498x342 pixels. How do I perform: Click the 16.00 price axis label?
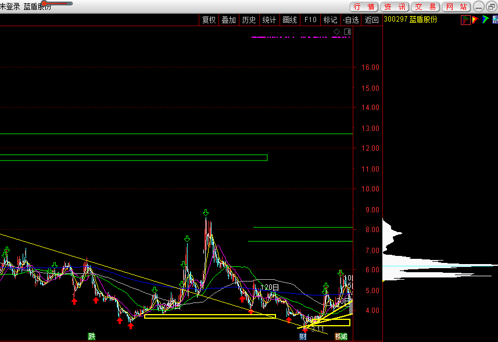point(370,67)
